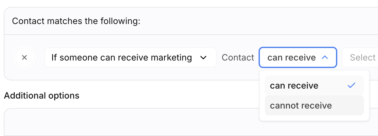Remove the condition using the X button

pos(24,57)
